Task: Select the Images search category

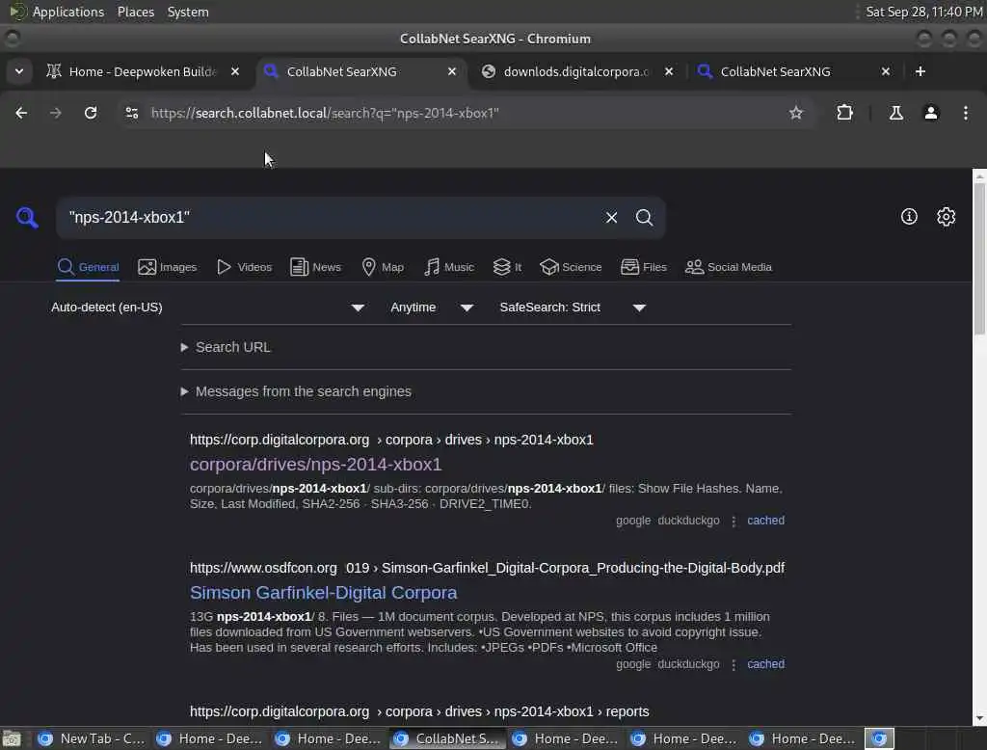Action: tap(168, 267)
